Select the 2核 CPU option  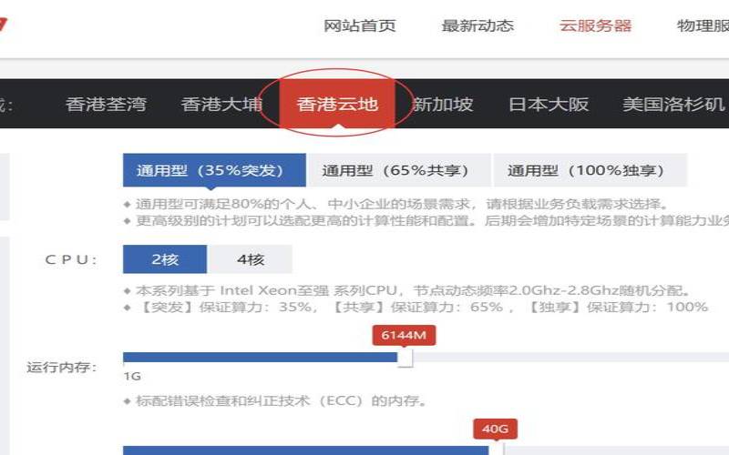[x=165, y=259]
